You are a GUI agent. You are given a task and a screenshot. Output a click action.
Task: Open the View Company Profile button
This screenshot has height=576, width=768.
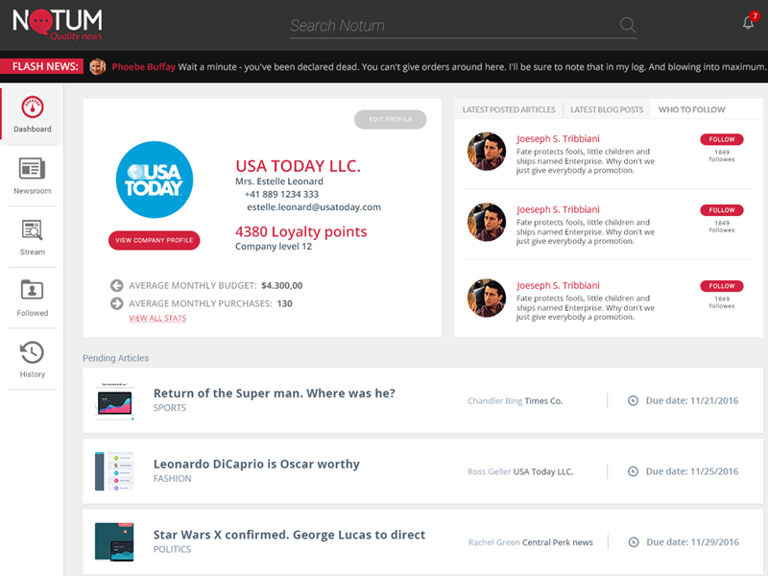click(154, 240)
